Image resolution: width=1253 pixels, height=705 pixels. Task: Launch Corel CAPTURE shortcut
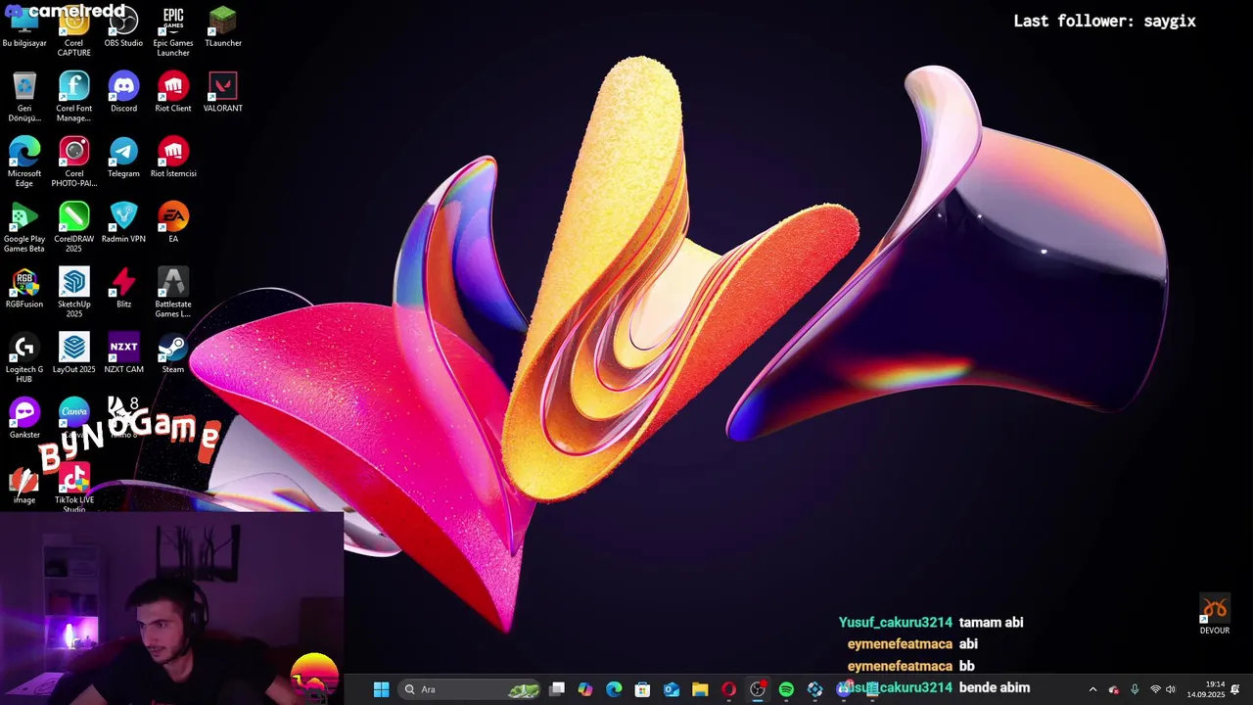[74, 31]
